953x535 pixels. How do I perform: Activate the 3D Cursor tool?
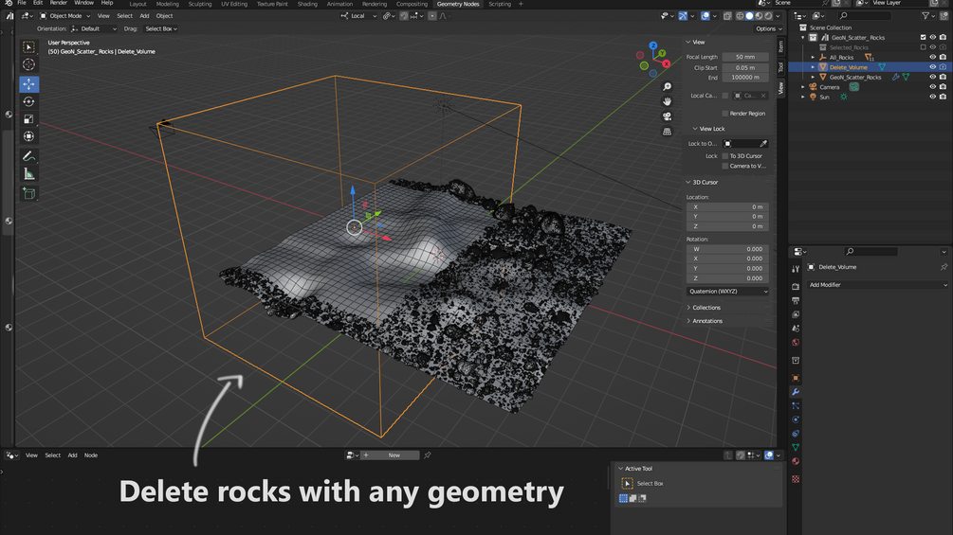click(x=28, y=65)
